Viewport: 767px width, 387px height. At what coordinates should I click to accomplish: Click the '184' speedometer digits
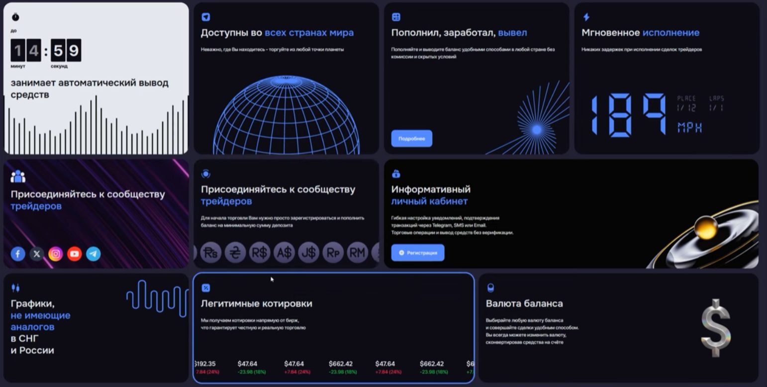[629, 115]
